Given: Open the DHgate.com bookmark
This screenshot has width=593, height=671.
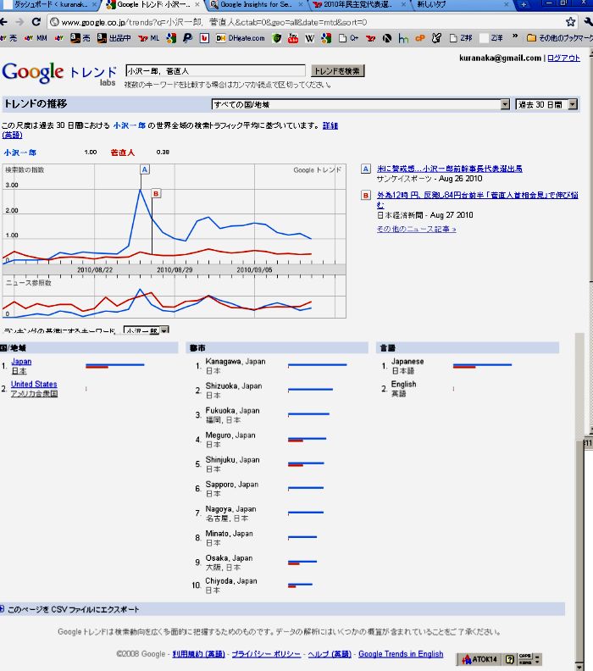Looking at the screenshot, I should point(240,38).
